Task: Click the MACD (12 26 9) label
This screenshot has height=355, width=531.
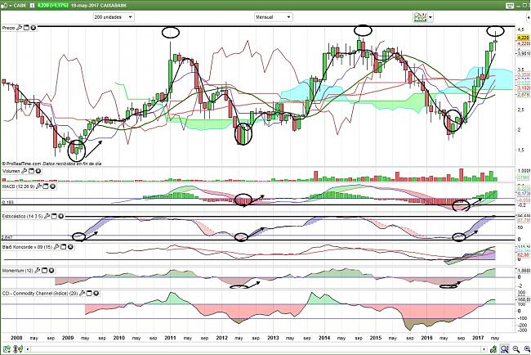Action: 18,186
